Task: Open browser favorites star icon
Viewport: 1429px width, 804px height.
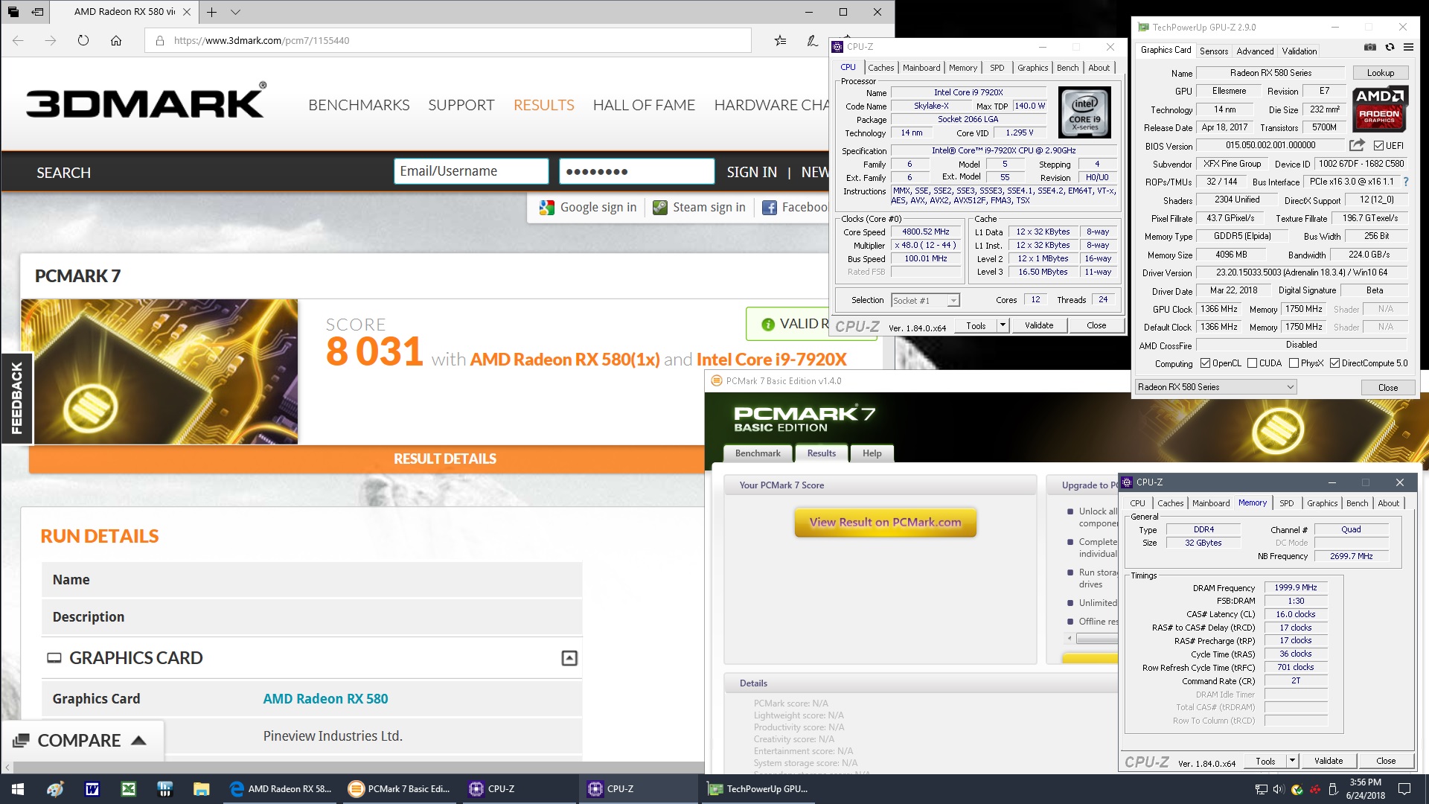Action: click(780, 41)
